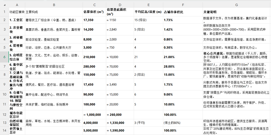Select the 行政、治安、应急 composition cell
This screenshot has width=271, height=135.
click(x=54, y=47)
